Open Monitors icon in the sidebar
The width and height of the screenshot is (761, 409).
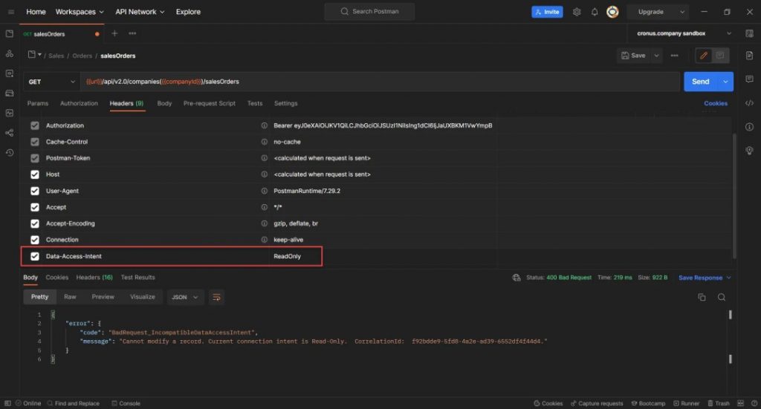coord(9,113)
